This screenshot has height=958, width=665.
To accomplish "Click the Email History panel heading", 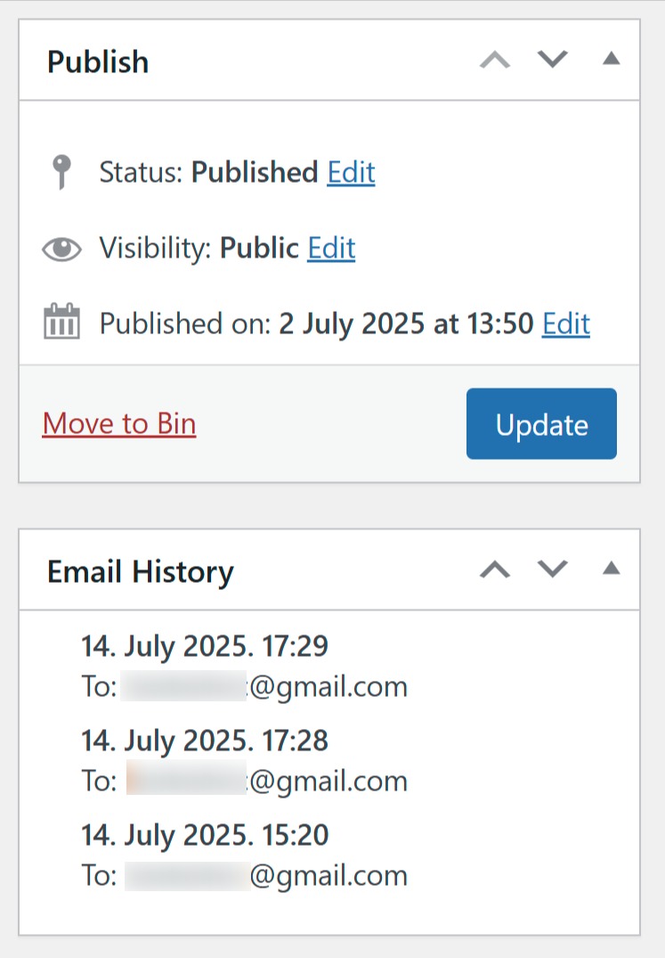I will coord(141,572).
